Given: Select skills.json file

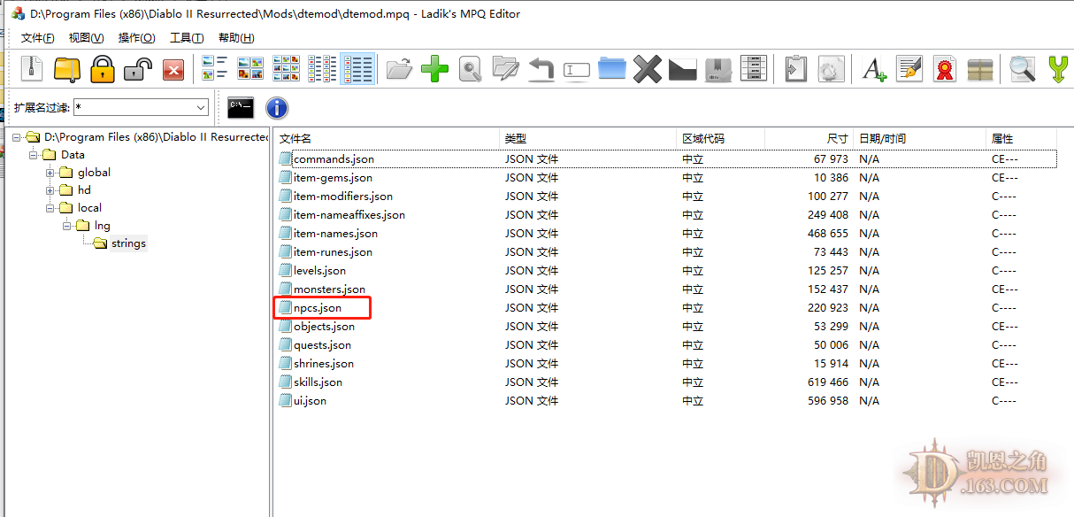Looking at the screenshot, I should tap(318, 382).
